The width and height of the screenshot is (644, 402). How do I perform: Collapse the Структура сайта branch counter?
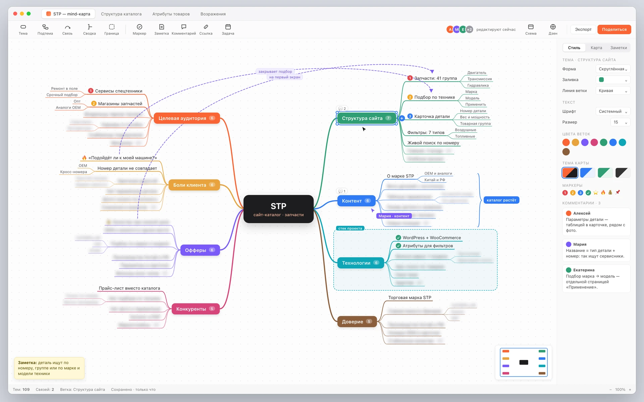pyautogui.click(x=388, y=118)
